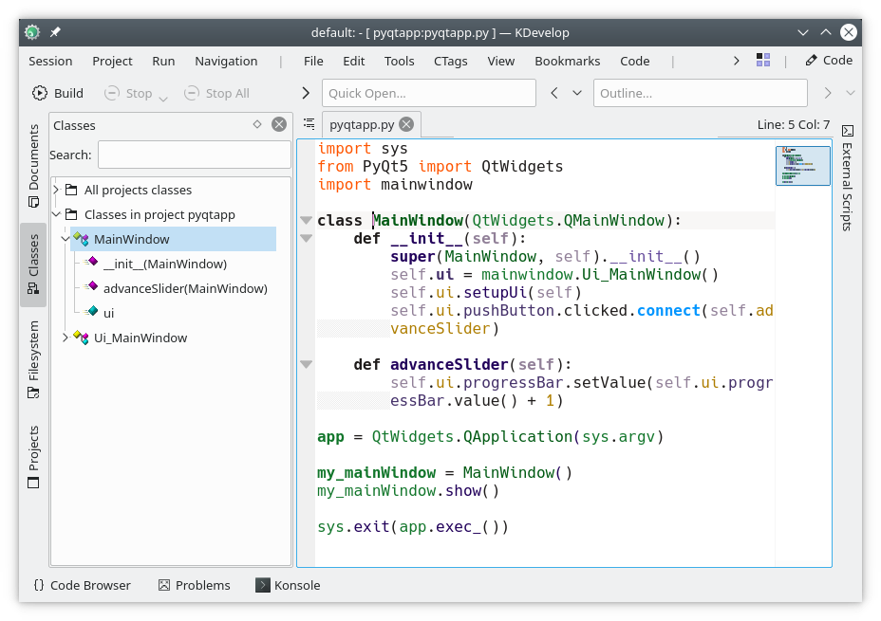Click the Build toolbar icon

40,93
